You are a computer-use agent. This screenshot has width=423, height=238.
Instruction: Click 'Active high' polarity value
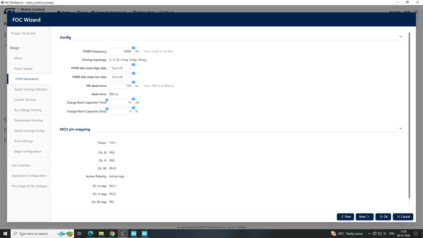click(117, 177)
